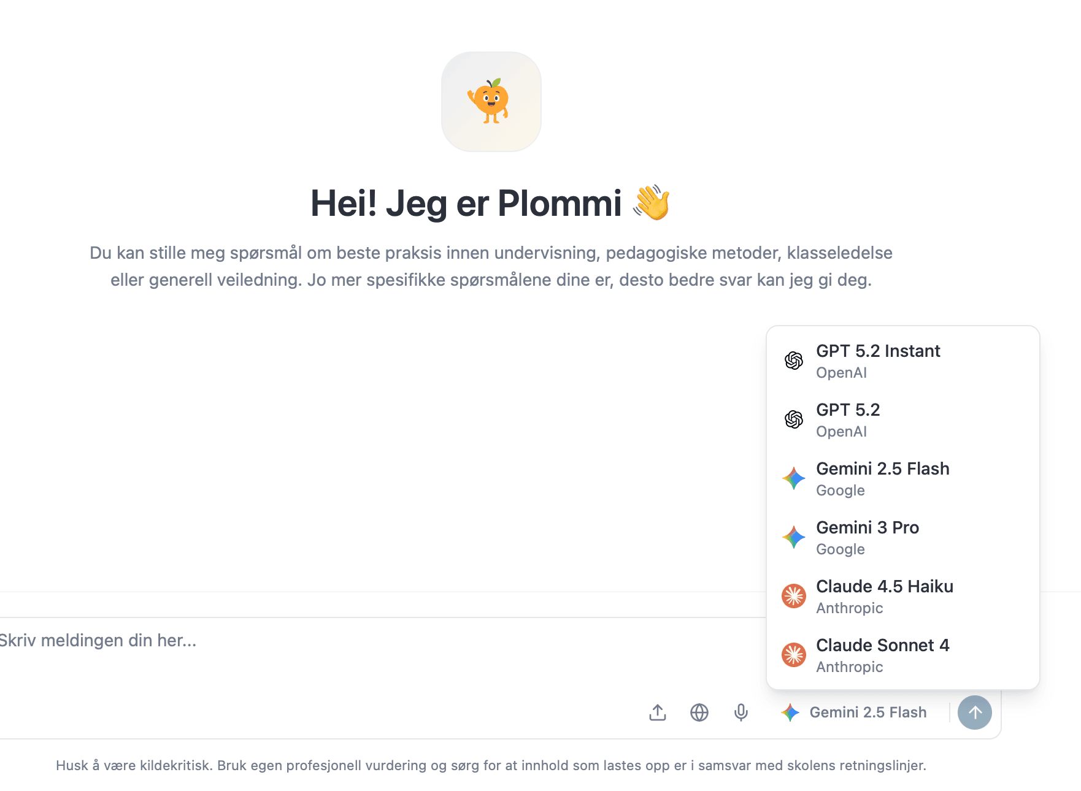
Task: Click the Anthropic logo beside Claude 4.5 Haiku
Action: [794, 597]
